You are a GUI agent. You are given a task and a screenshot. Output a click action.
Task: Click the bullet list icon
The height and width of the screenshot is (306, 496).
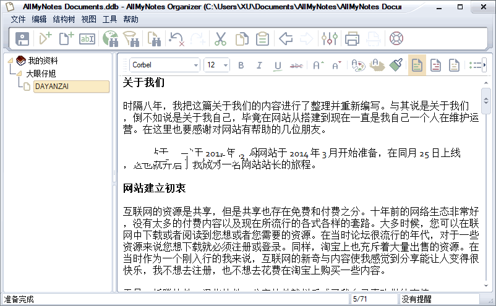click(474, 65)
